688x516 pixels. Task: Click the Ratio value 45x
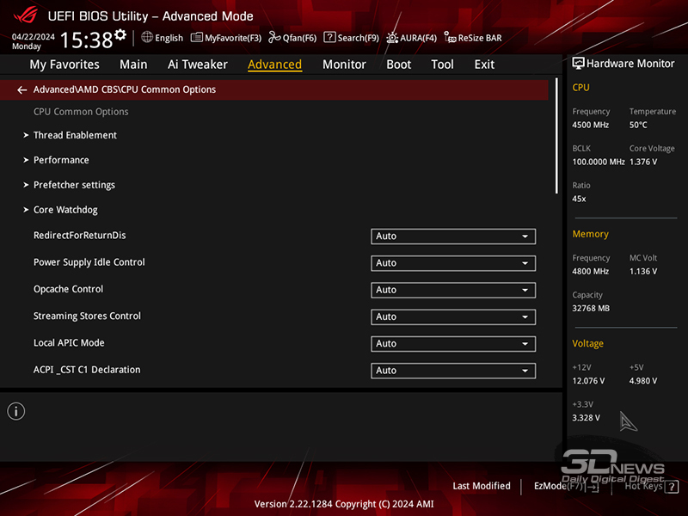579,199
